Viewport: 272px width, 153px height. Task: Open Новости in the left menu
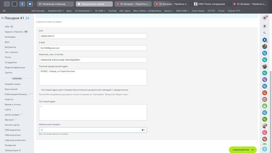[9, 99]
